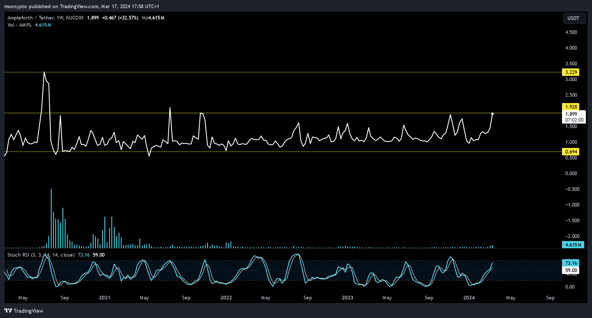Click the 2021 time axis label
The width and height of the screenshot is (592, 318).
[x=104, y=298]
